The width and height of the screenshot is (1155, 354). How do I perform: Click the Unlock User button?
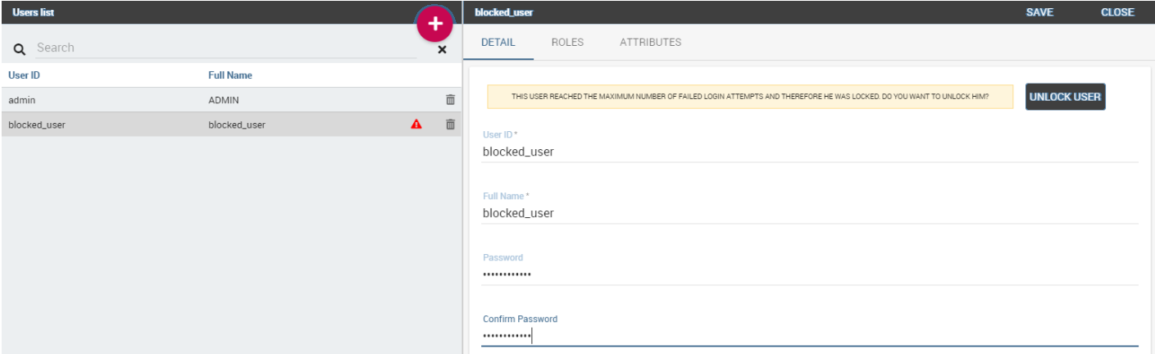click(x=1065, y=97)
